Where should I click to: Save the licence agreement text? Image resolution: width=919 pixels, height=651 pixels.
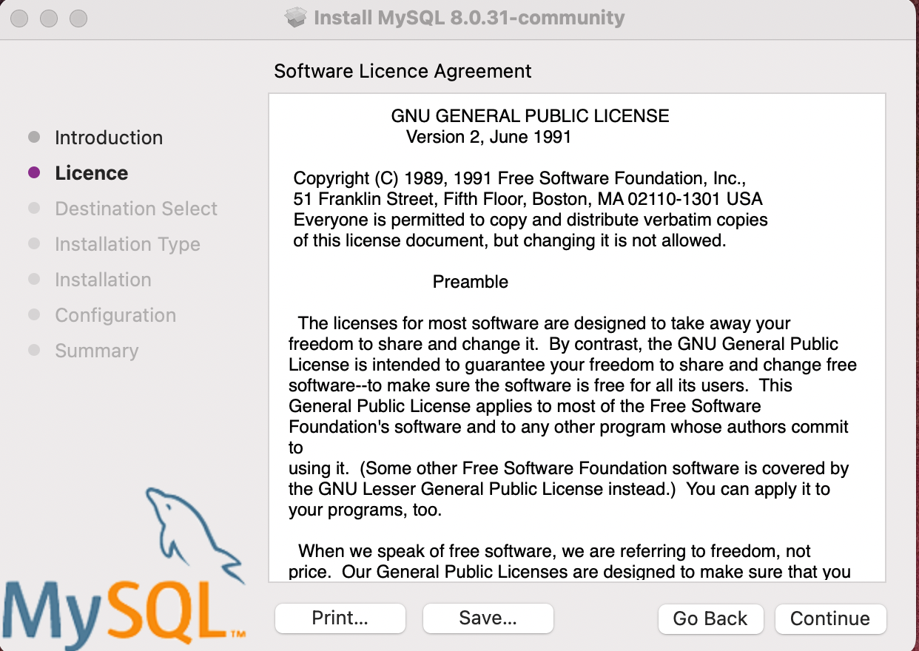(x=488, y=618)
